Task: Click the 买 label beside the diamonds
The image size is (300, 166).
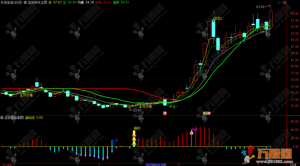Action: tap(139, 140)
